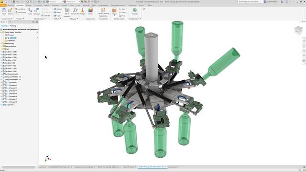Click the Undo icon in quick access toolbar
Image resolution: width=306 pixels, height=172 pixels.
pos(18,1)
